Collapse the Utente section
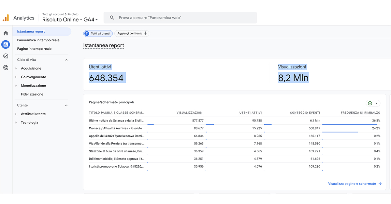This screenshot has height=204, width=391. (66, 105)
